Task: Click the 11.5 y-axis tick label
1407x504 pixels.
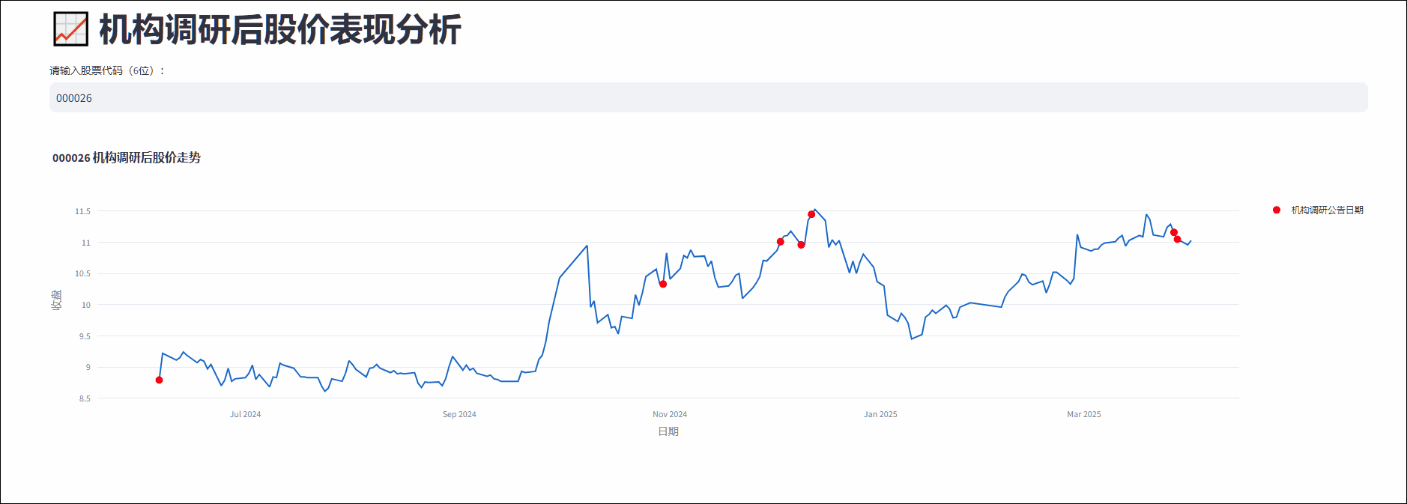Action: [82, 212]
